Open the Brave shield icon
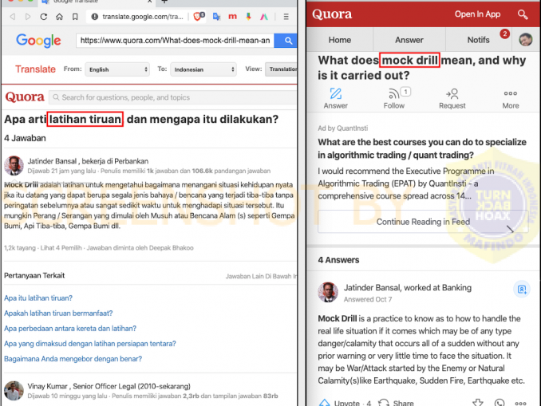The width and height of the screenshot is (541, 406). tap(199, 16)
